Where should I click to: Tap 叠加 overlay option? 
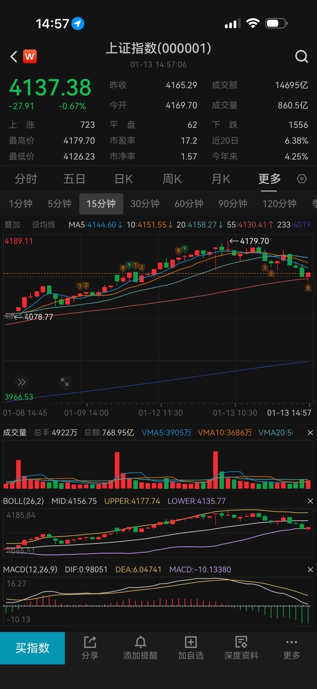(12, 225)
